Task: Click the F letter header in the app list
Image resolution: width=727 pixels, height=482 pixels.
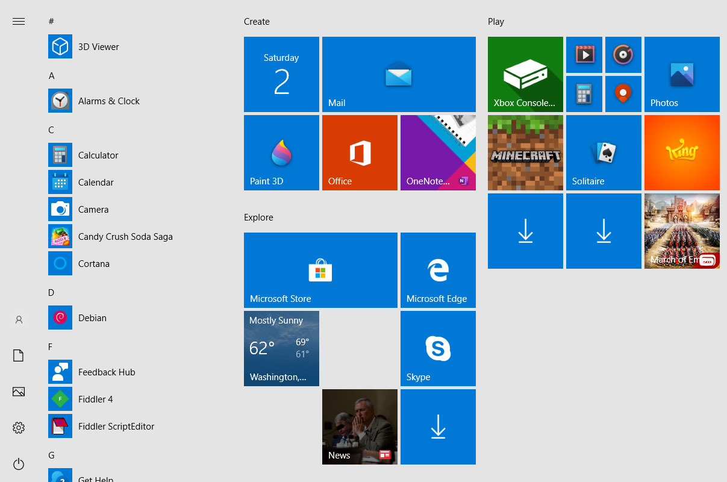Action: [x=51, y=346]
